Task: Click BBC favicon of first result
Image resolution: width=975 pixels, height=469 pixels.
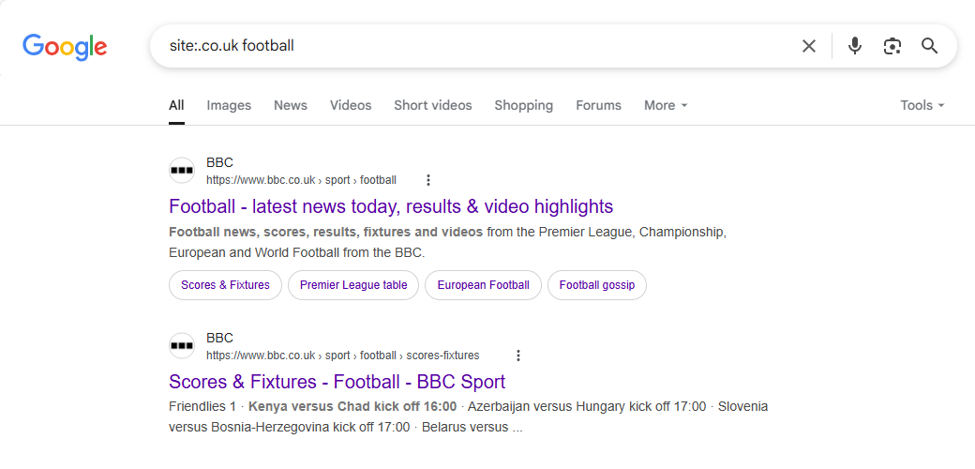Action: pos(182,171)
